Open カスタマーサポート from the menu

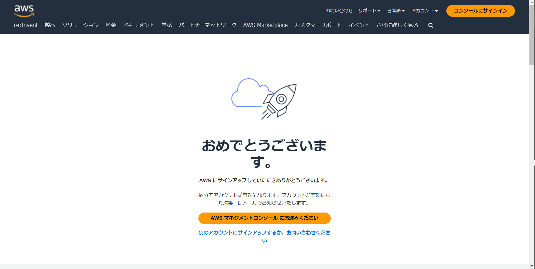coord(318,25)
